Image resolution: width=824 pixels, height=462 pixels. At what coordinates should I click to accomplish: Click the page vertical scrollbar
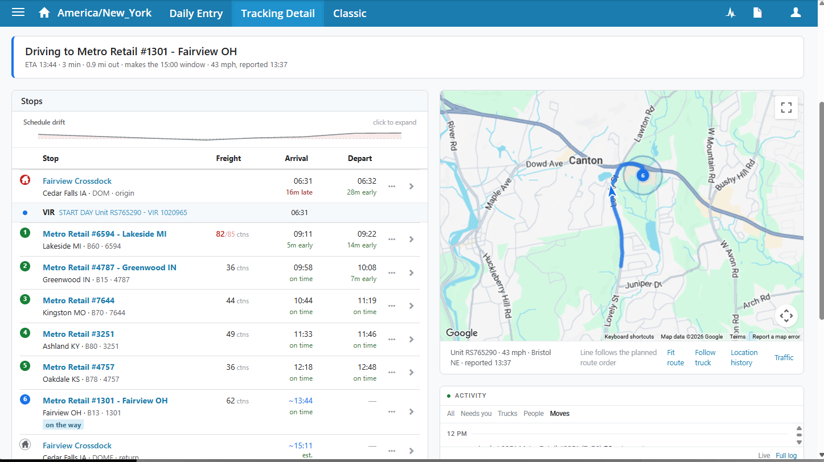point(821,211)
